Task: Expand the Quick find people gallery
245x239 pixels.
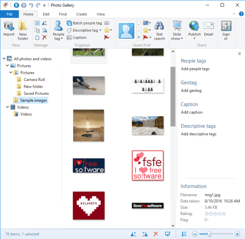Action: pyautogui.click(x=139, y=37)
